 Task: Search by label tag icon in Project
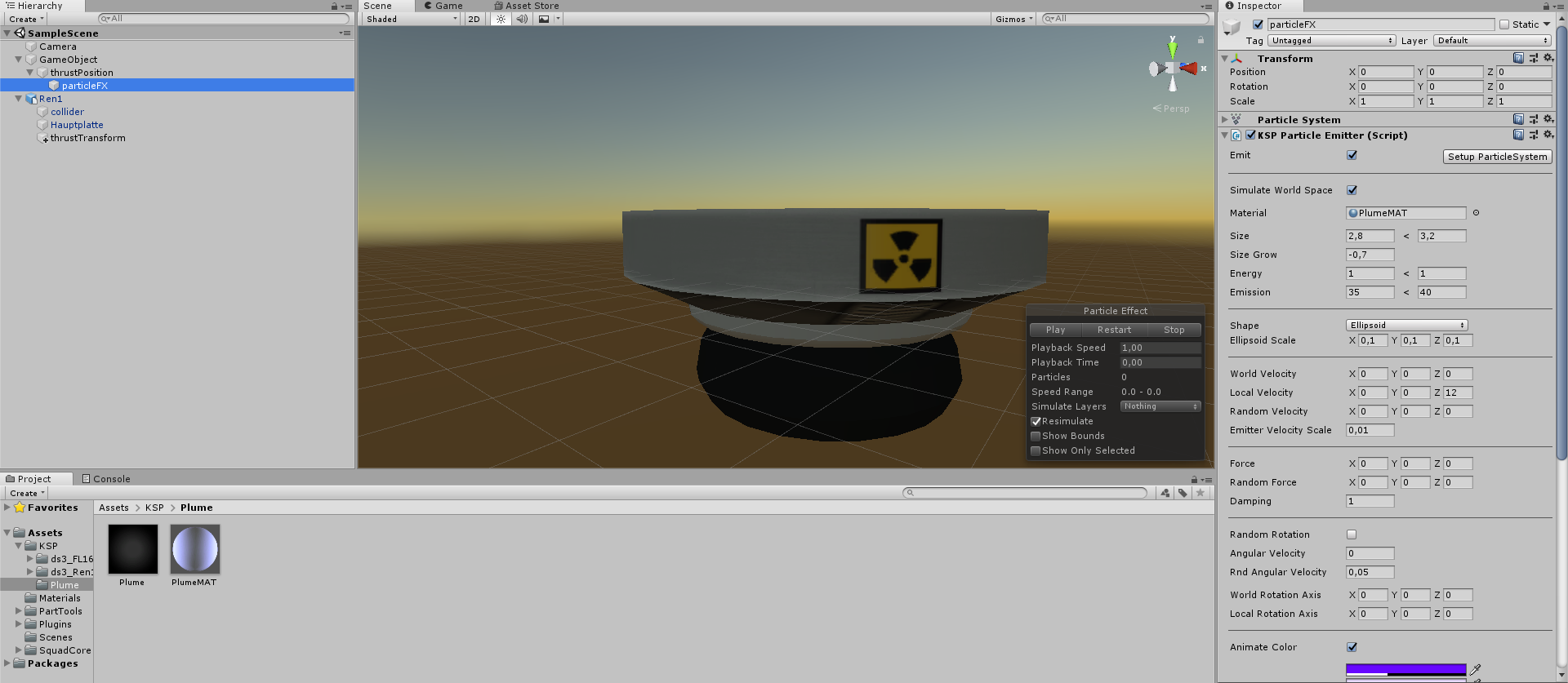[1183, 493]
